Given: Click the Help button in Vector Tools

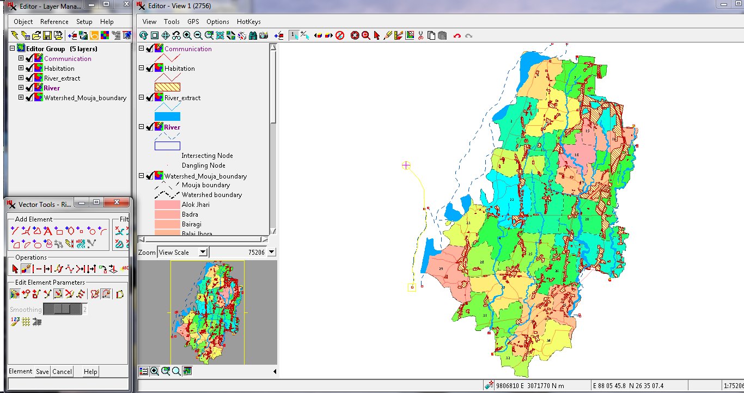Looking at the screenshot, I should coord(90,372).
